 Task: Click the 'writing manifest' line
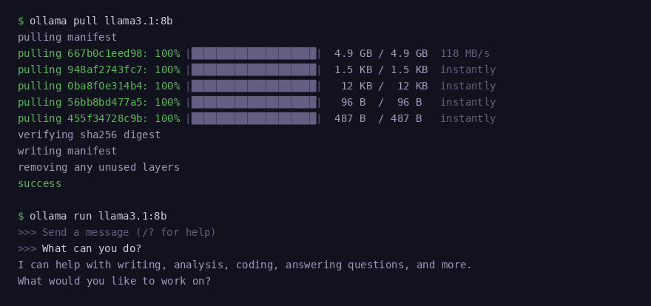click(x=67, y=151)
